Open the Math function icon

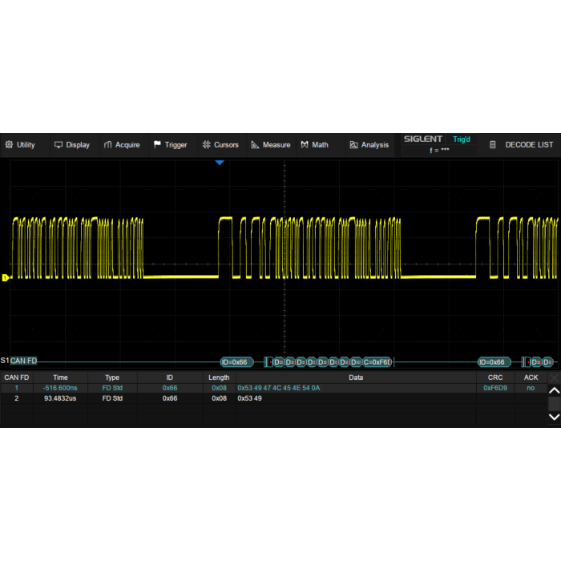(x=305, y=145)
